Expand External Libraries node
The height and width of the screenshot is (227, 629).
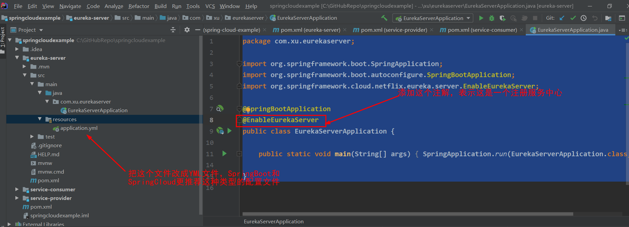pyautogui.click(x=9, y=224)
